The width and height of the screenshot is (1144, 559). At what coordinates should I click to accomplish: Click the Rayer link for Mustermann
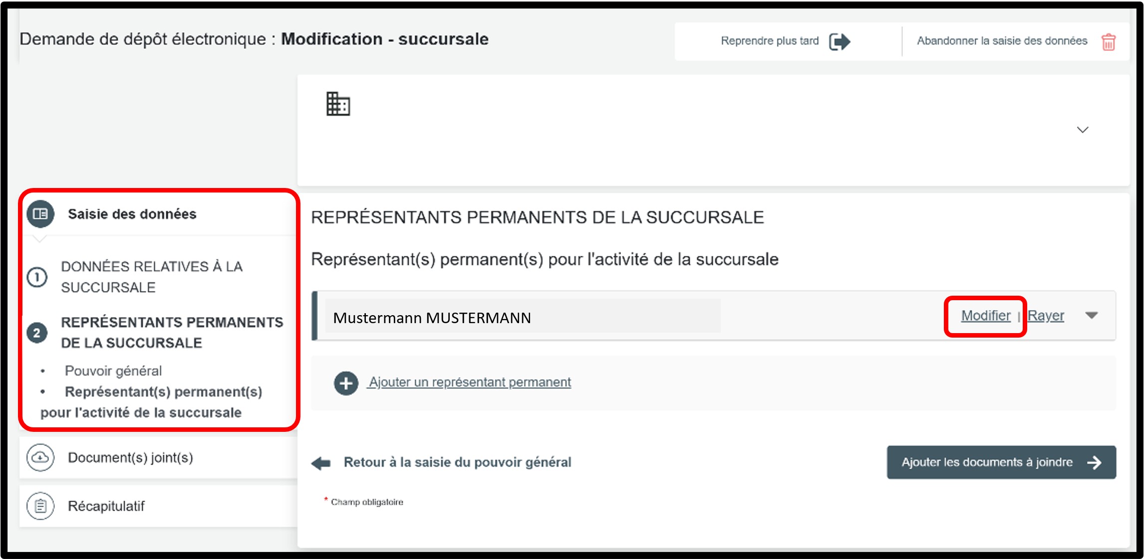click(x=1046, y=316)
